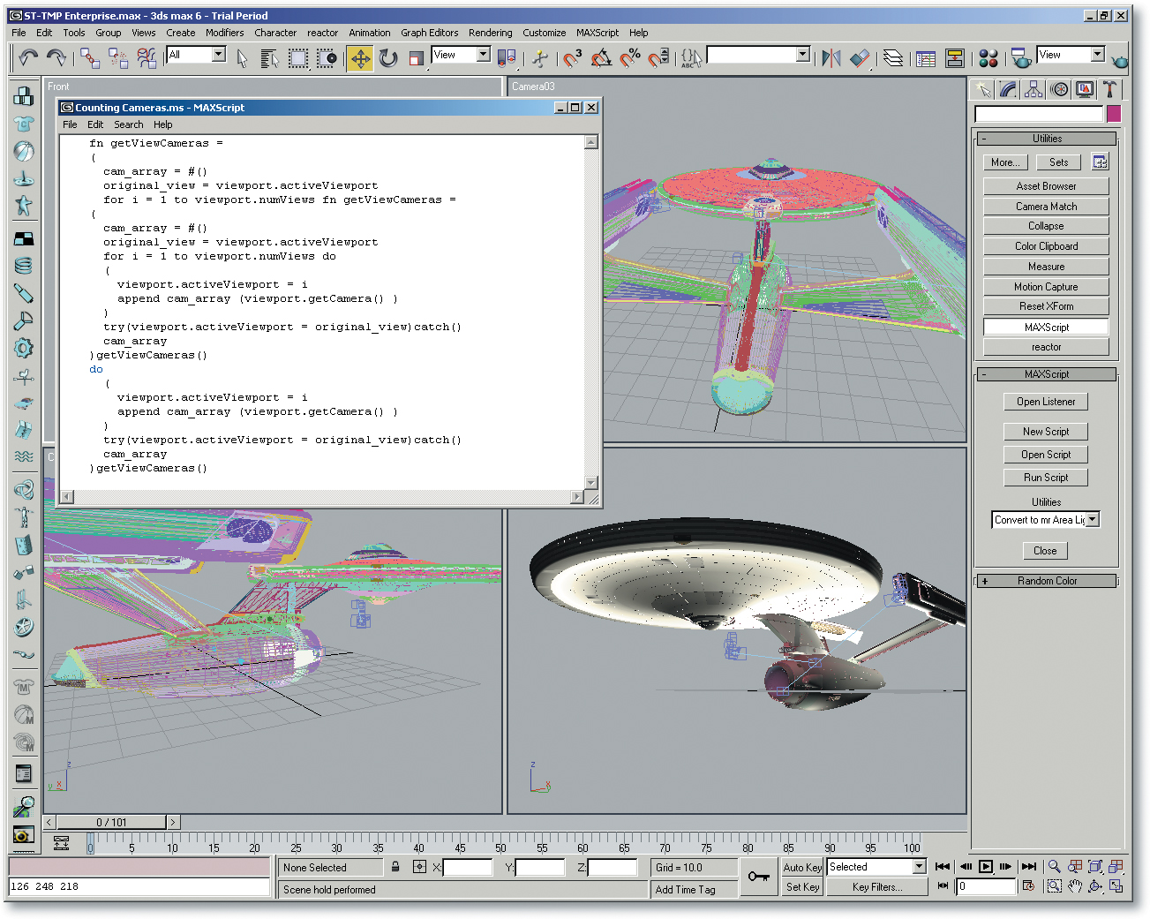Toggle the Selection Lock padlock
1150x919 pixels.
395,867
